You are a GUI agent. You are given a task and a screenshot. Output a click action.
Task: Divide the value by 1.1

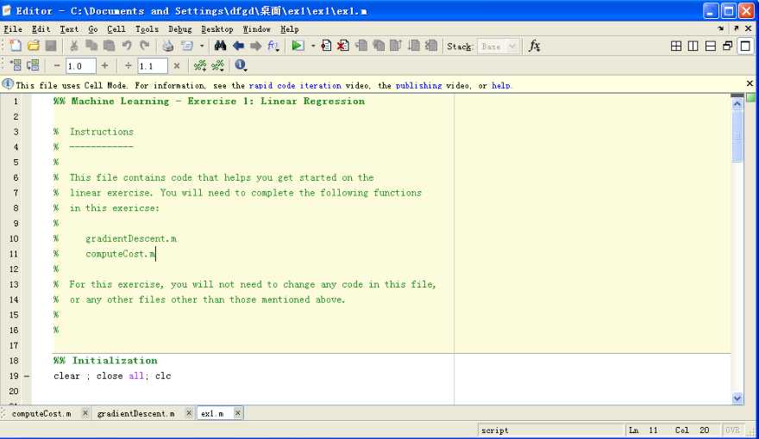coord(129,65)
